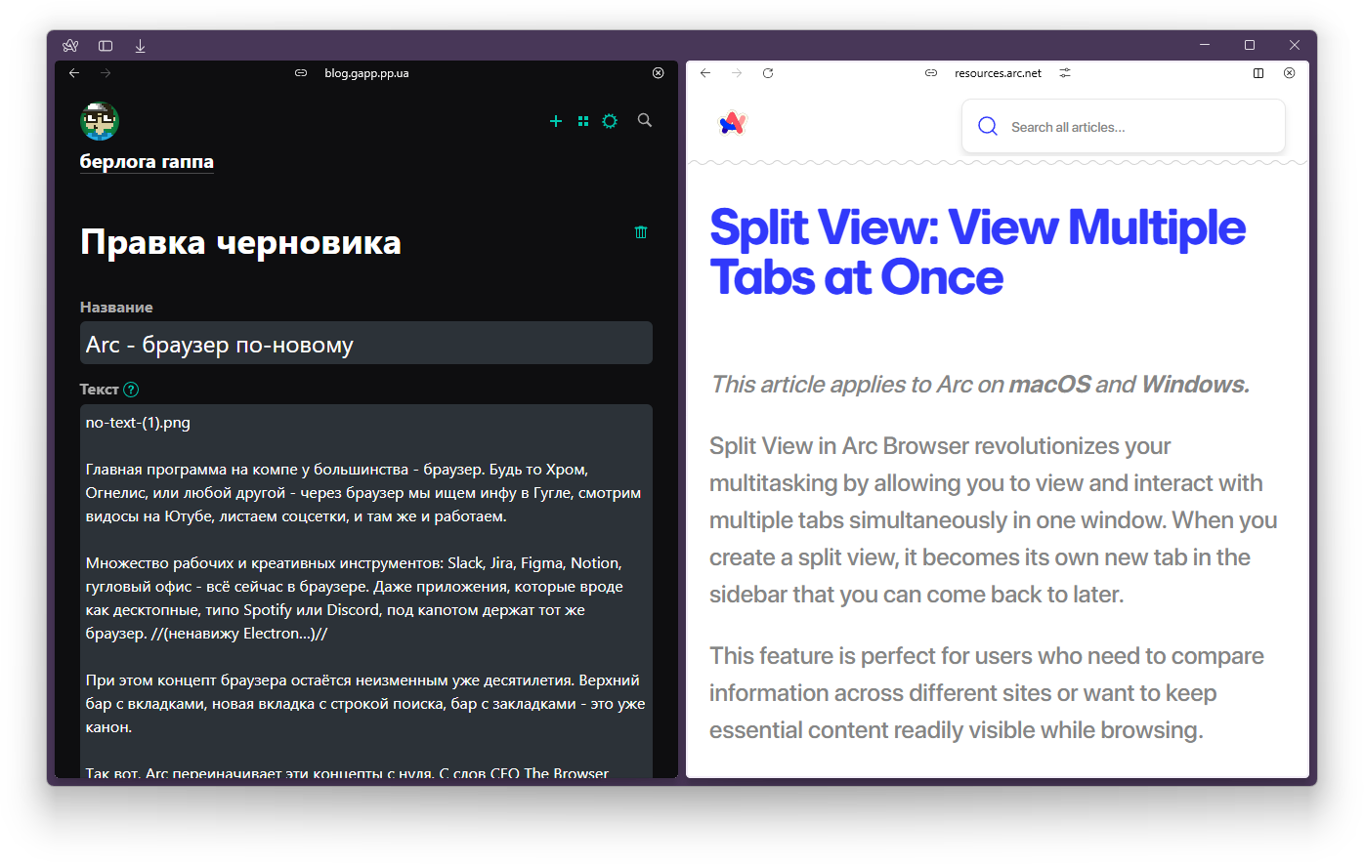Screen dimensions: 1364x865
Task: Click the Search all articles field
Action: coord(1124,127)
